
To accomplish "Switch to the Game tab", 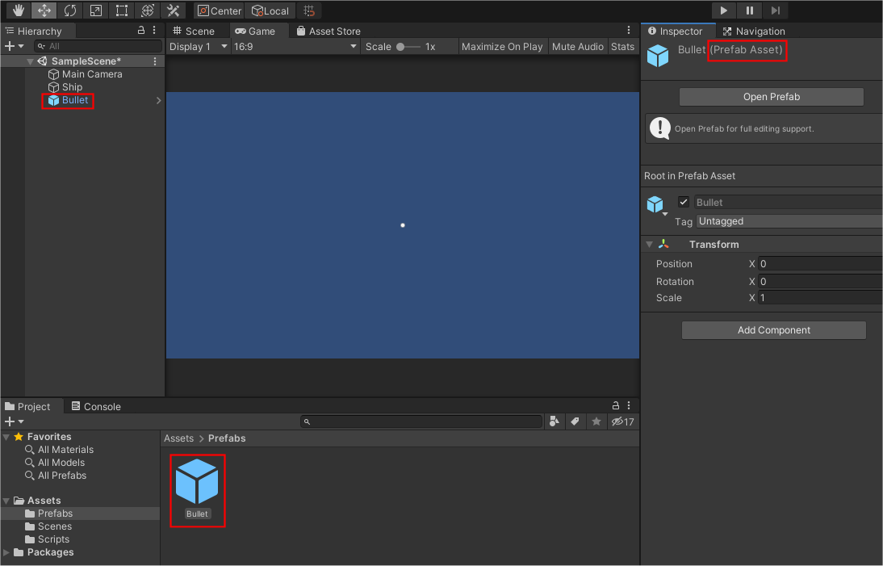I will coord(256,31).
